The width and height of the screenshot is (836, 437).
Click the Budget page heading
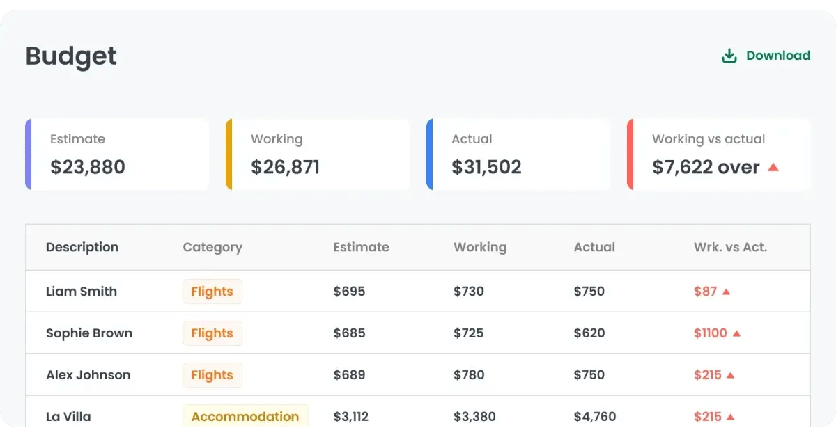pyautogui.click(x=71, y=56)
